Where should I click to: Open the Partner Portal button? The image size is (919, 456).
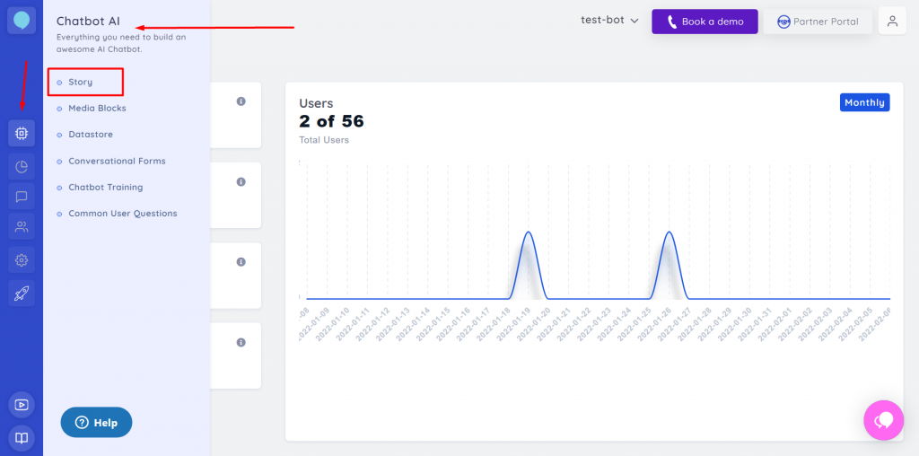tap(818, 22)
